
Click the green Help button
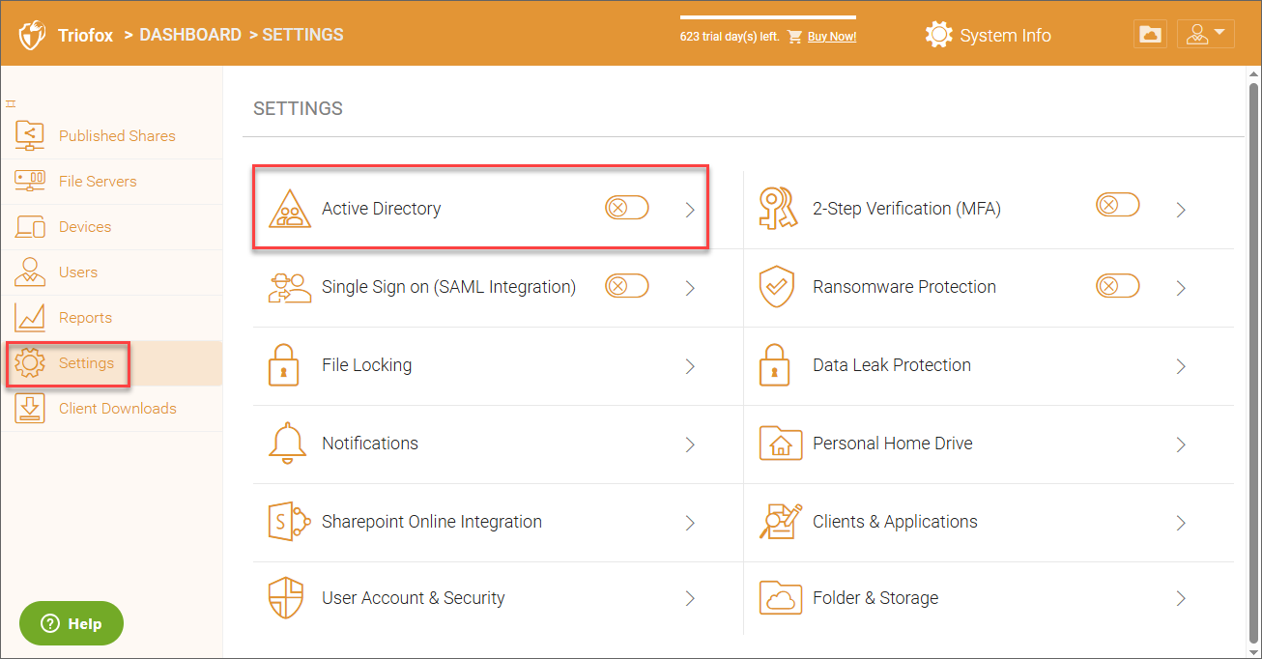[x=72, y=623]
